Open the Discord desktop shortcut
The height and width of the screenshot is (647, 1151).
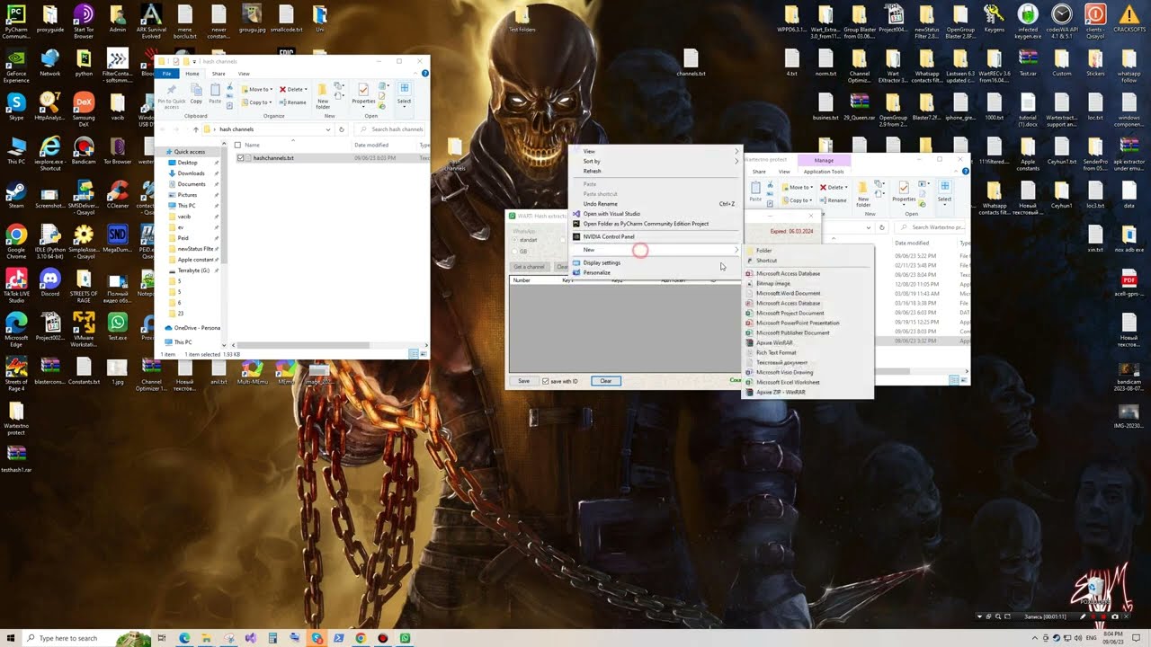tap(50, 284)
